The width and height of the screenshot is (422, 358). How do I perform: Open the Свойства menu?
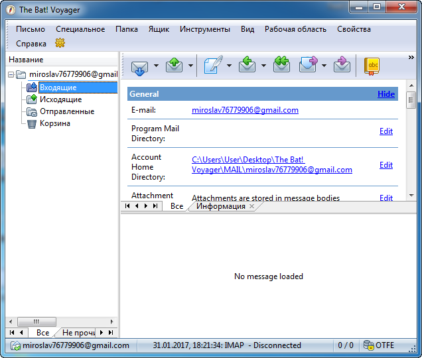tap(354, 29)
